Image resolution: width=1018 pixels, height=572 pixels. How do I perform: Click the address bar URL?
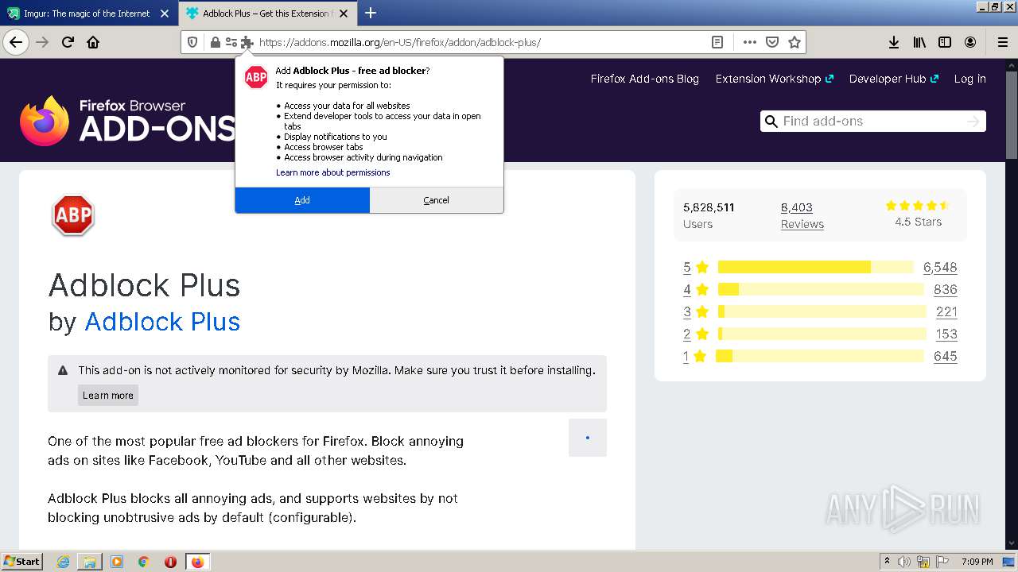pyautogui.click(x=400, y=42)
